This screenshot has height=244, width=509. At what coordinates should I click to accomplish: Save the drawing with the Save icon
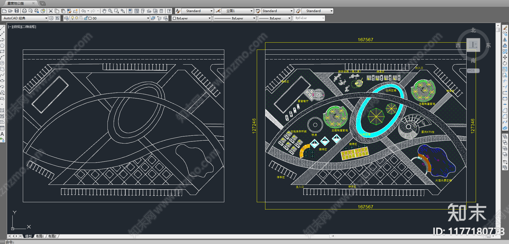(x=17, y=11)
